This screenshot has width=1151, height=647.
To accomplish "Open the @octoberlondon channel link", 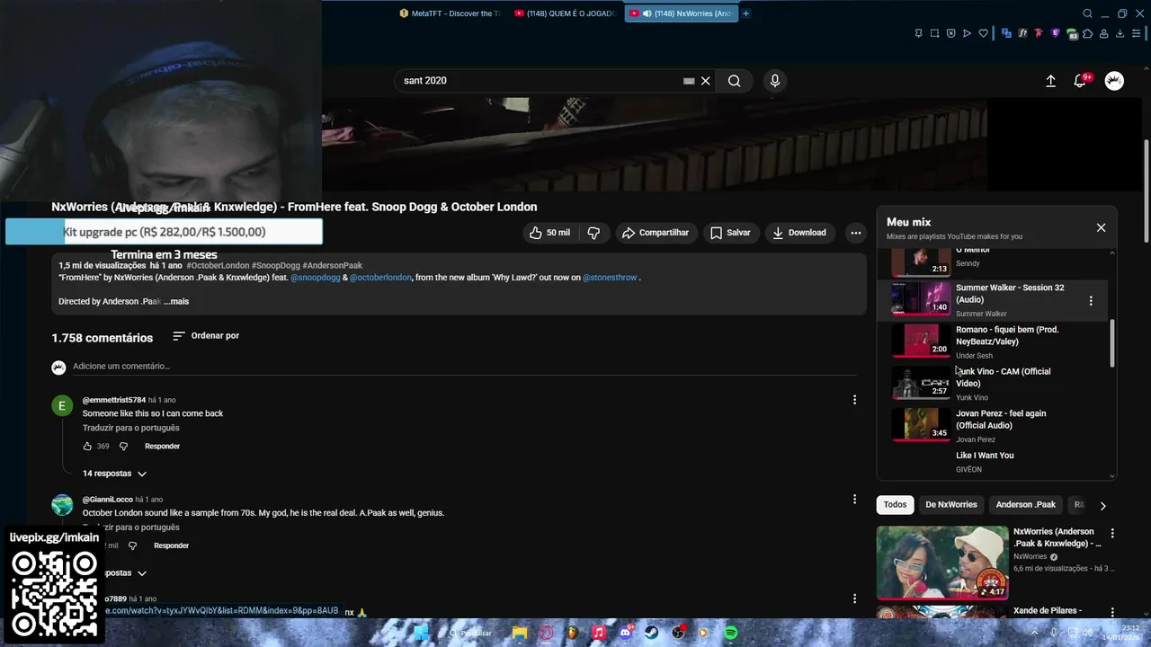I will click(380, 278).
